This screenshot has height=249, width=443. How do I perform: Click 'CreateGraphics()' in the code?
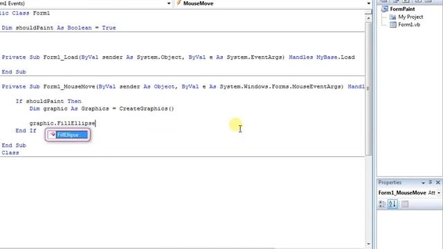tap(146, 109)
